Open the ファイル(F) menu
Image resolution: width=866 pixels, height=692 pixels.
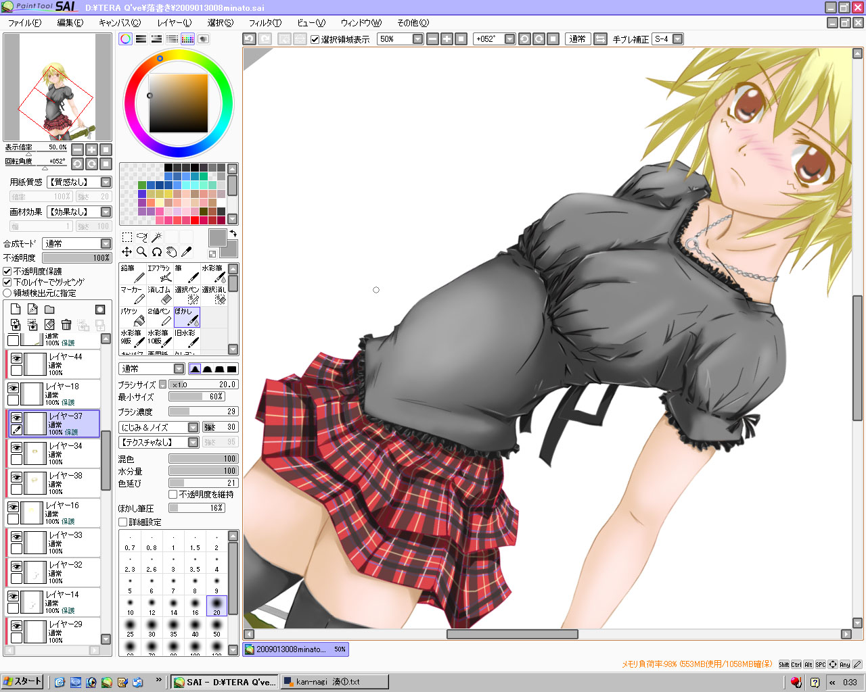[x=24, y=23]
